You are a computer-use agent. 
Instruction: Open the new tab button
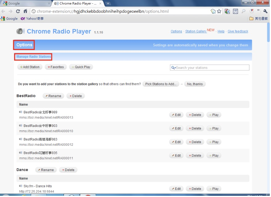pos(108,3)
